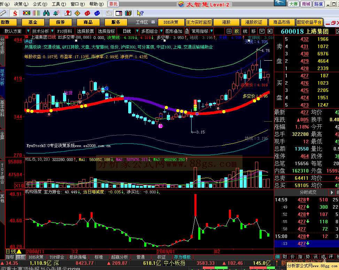This screenshot has height=270, width=339.
Task: Click the skip-to-end play icon
Action: pos(270,31)
